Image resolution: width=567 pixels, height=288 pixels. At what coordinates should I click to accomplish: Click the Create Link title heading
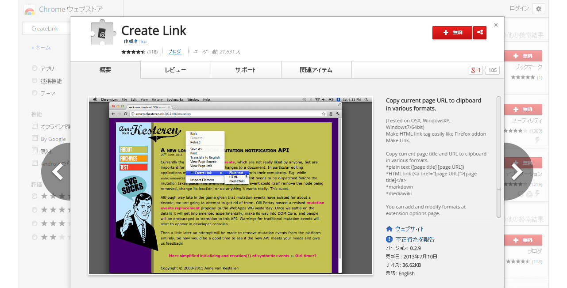(154, 30)
